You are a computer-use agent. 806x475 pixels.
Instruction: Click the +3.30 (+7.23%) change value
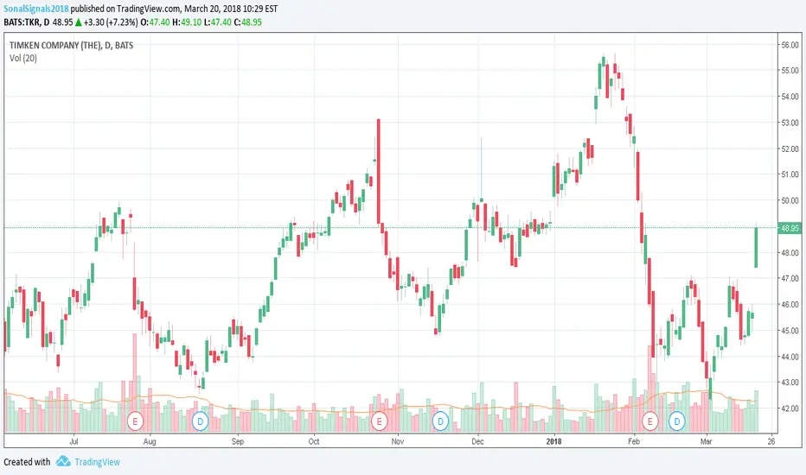click(x=111, y=22)
